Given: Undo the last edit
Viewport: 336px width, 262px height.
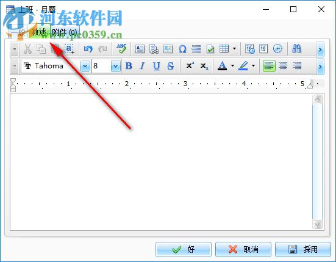Looking at the screenshot, I should coord(88,49).
